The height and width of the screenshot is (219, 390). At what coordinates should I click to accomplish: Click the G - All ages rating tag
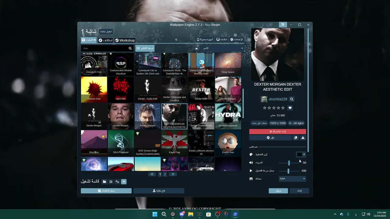click(296, 123)
